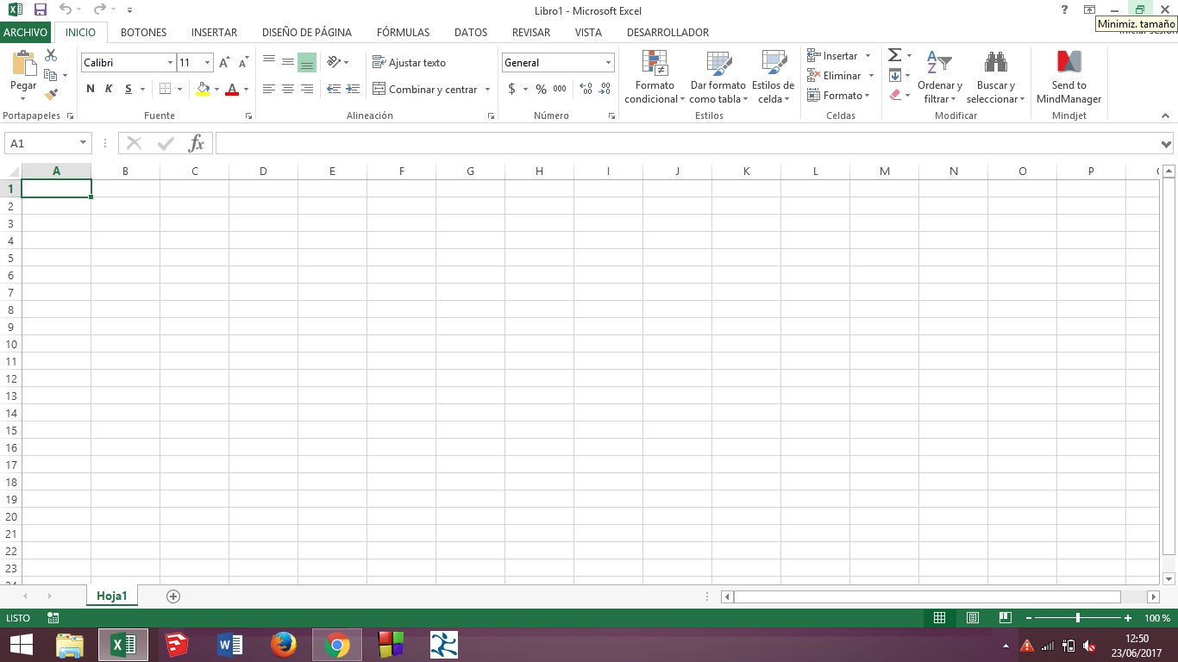Screen dimensions: 1178x662
Task: Align text to top of cell
Action: [269, 62]
